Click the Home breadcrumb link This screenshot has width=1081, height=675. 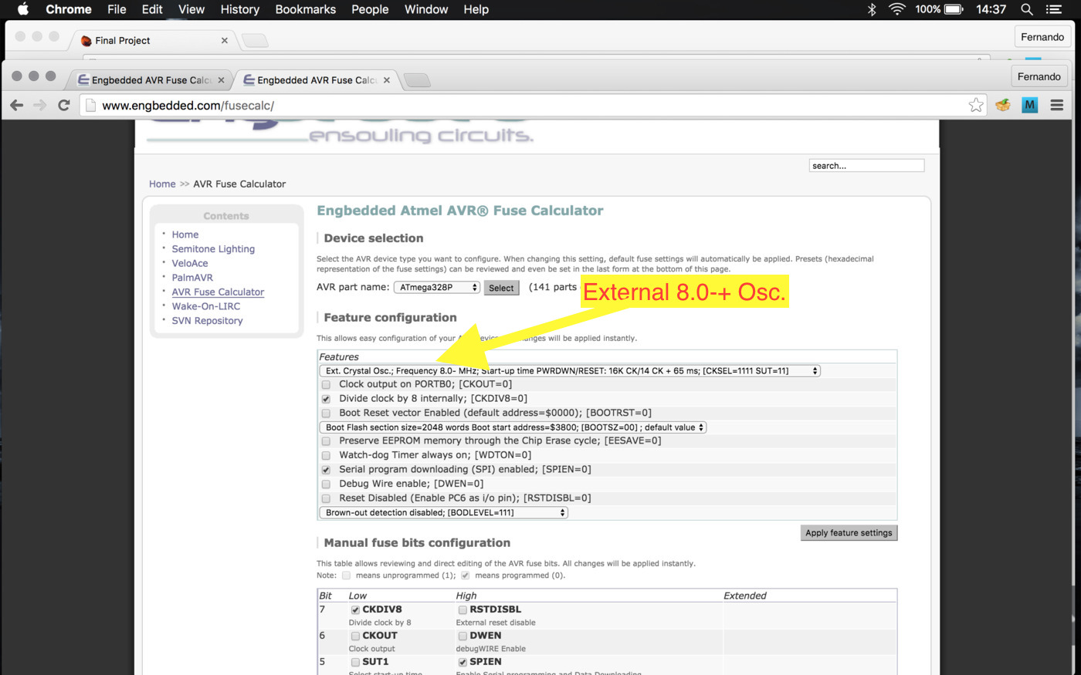coord(162,184)
